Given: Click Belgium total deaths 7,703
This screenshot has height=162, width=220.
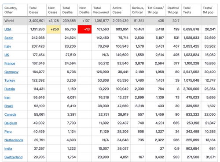Looking at the screenshot, I should [71, 123].
